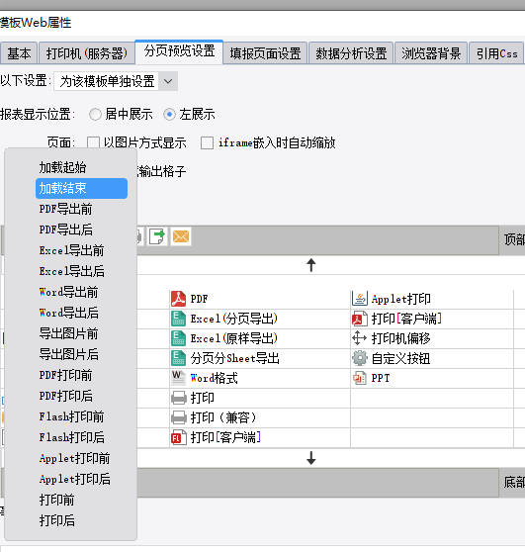Viewport: 525px width, 552px height.
Task: Choose Word导出后 menu item
Action: click(81, 313)
